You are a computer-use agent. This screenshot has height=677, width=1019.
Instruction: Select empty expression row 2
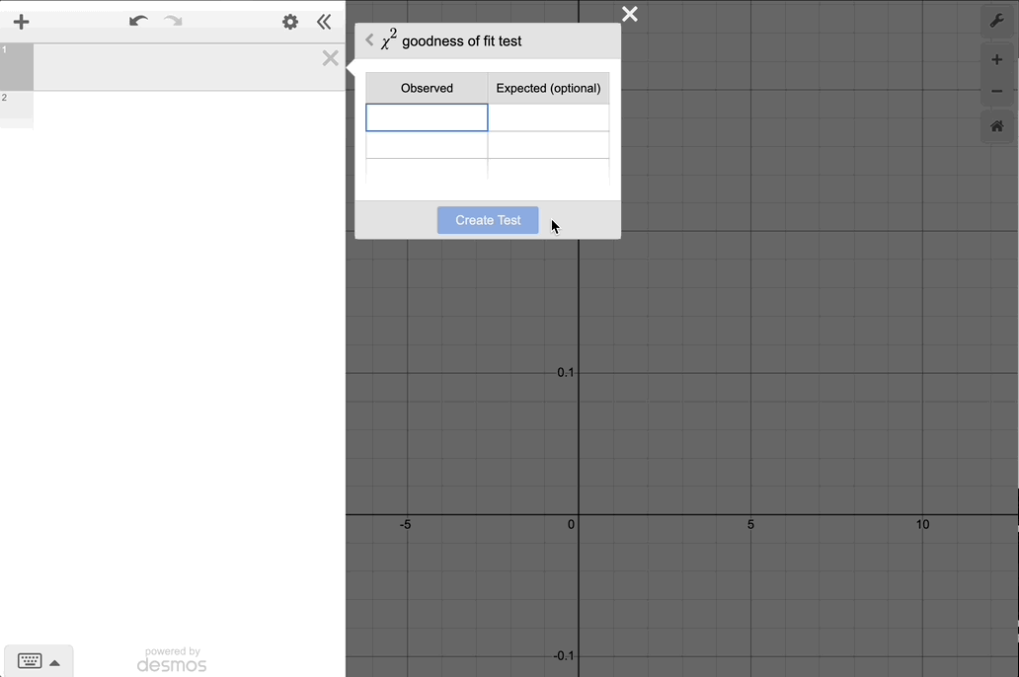[x=188, y=109]
